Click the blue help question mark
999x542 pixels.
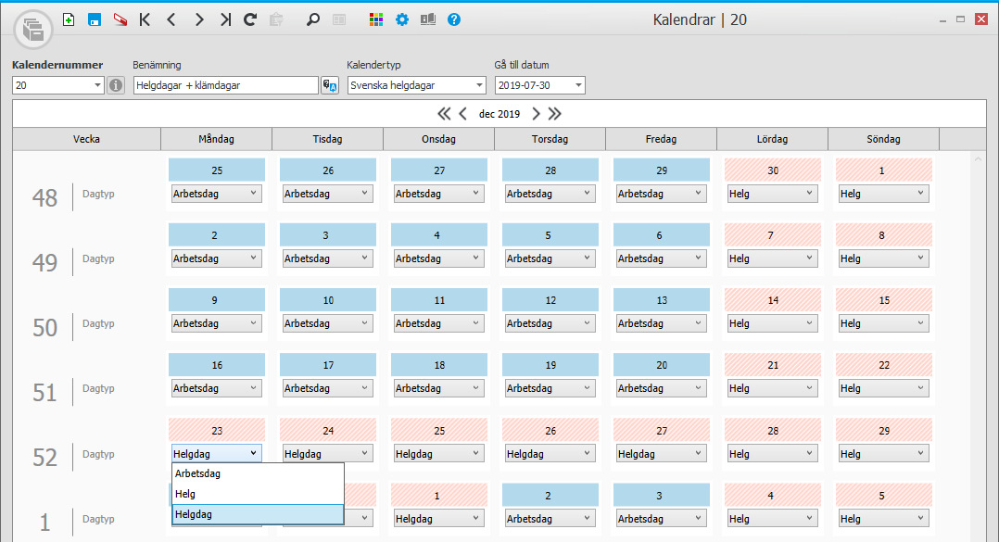coord(454,19)
